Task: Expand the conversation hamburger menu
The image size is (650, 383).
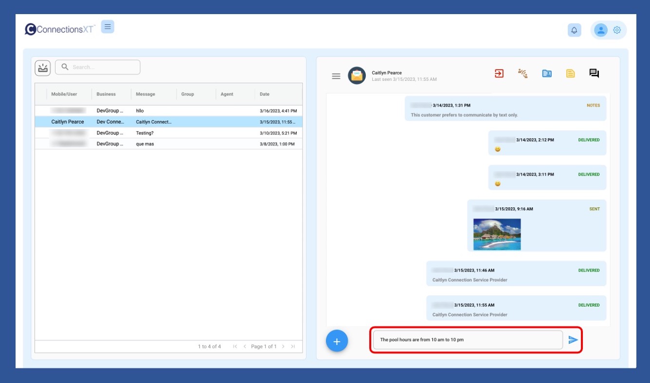Action: pyautogui.click(x=336, y=76)
